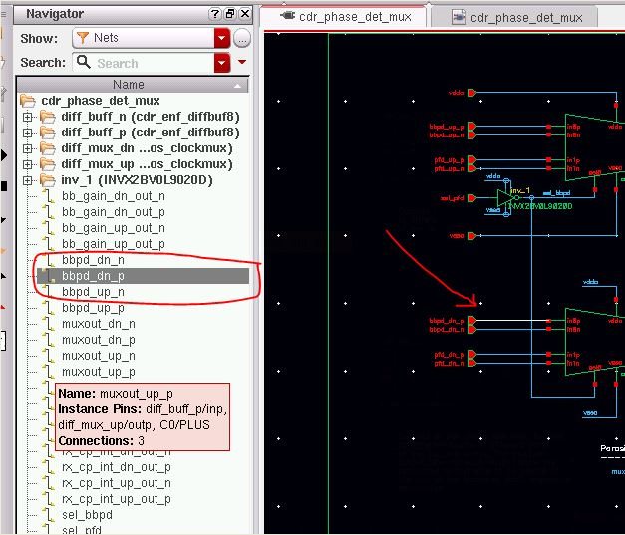Viewport: 625px width, 535px height.
Task: Sort by the Name column header
Action: coord(128,85)
